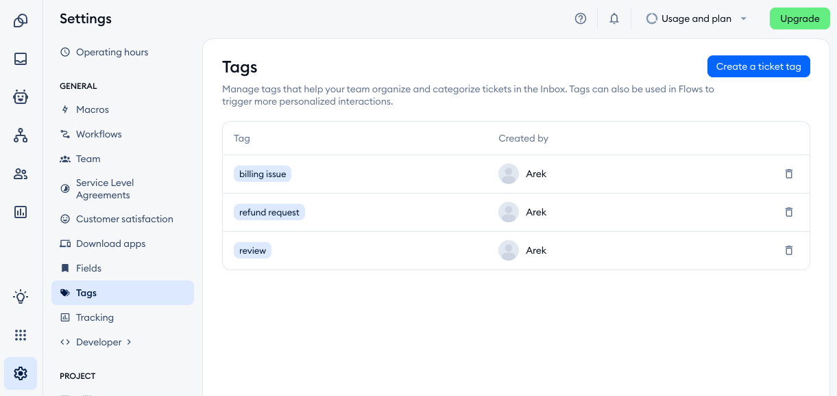
Task: Expand the Usage and plan dropdown
Action: pyautogui.click(x=696, y=19)
